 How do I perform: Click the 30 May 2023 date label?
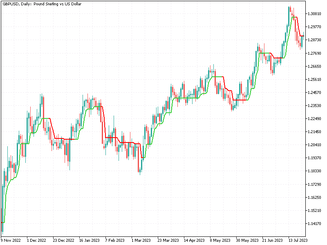(x=247, y=241)
